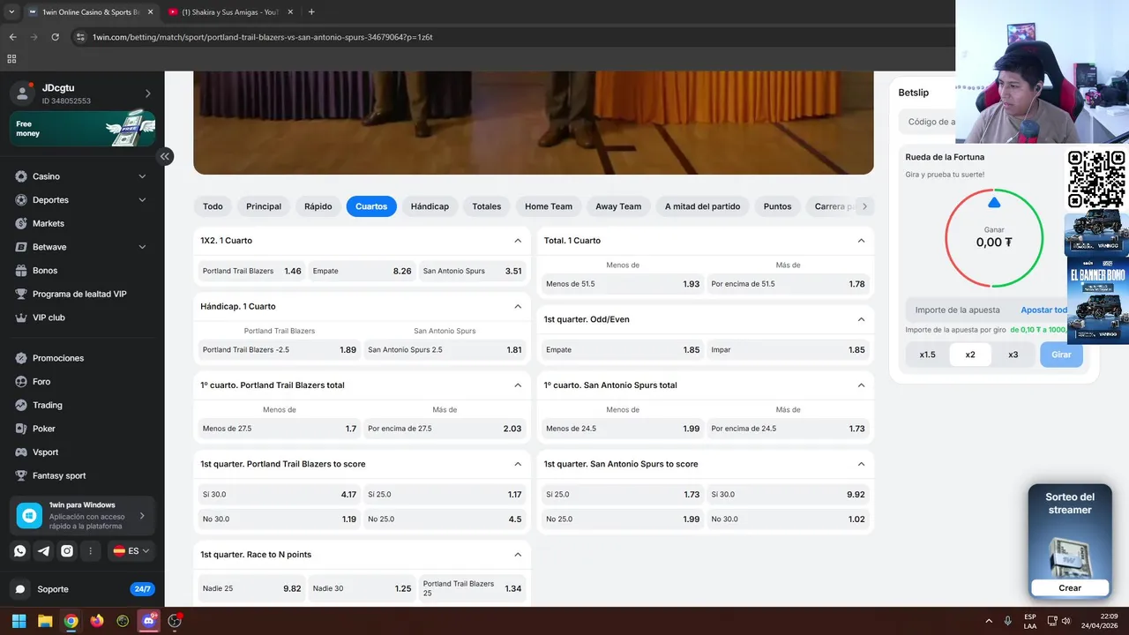
Task: Bet San Antonio Spurs 3.51
Action: tap(473, 271)
